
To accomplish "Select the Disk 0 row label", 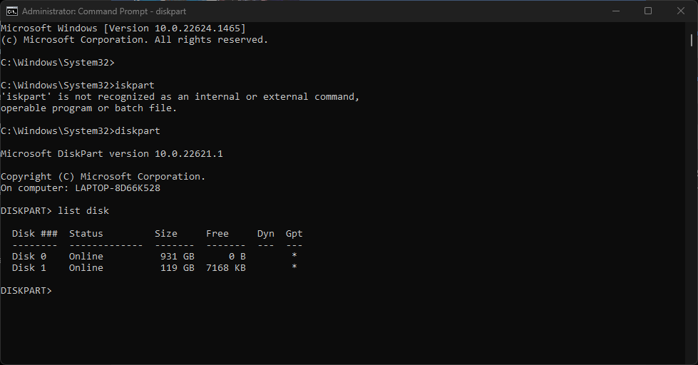I will 29,257.
